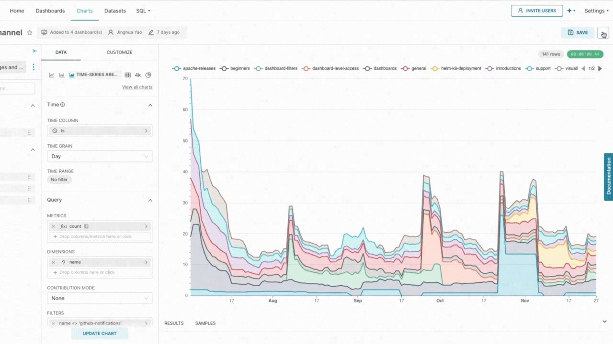Switch to the Customize tab
Image resolution: width=613 pixels, height=344 pixels.
(119, 52)
